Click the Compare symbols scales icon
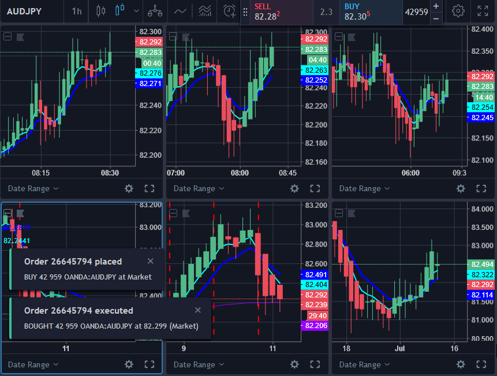This screenshot has width=497, height=376. pos(154,11)
